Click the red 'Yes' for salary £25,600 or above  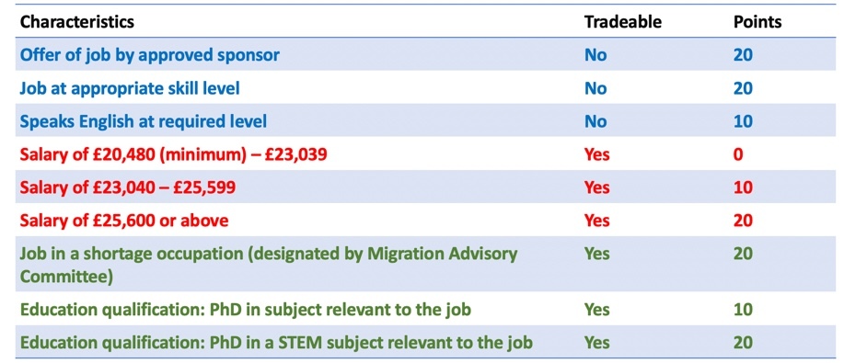pos(597,221)
